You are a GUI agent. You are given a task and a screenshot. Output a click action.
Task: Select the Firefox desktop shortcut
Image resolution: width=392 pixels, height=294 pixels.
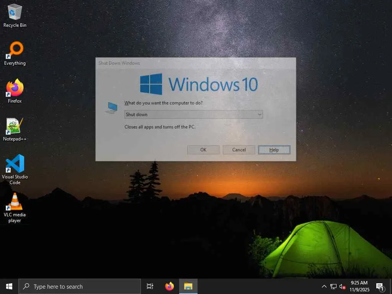[x=15, y=91]
